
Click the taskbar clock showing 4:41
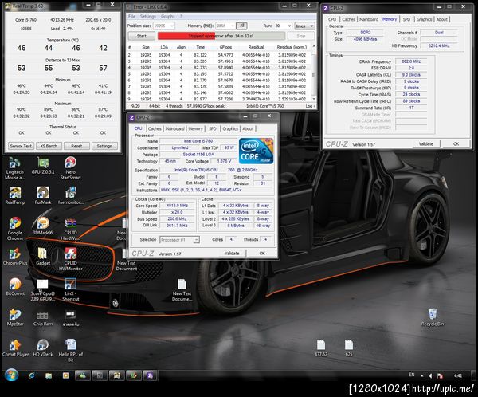[x=458, y=375]
